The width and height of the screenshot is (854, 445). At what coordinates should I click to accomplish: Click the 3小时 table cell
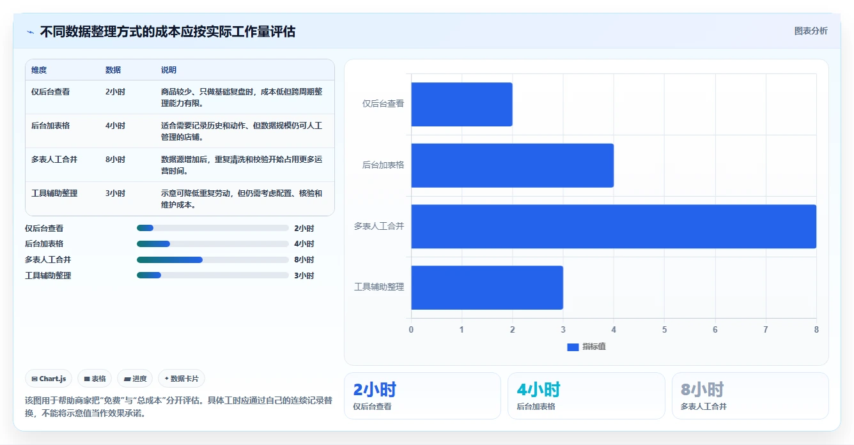pyautogui.click(x=115, y=193)
